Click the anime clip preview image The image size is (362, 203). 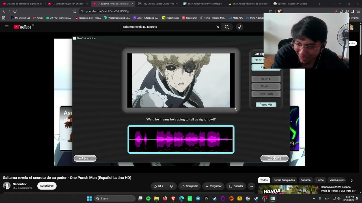click(181, 80)
